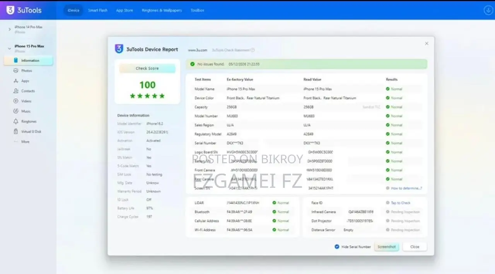The image size is (495, 274).
Task: Click the Virtual U Disk icon
Action: (x=16, y=132)
